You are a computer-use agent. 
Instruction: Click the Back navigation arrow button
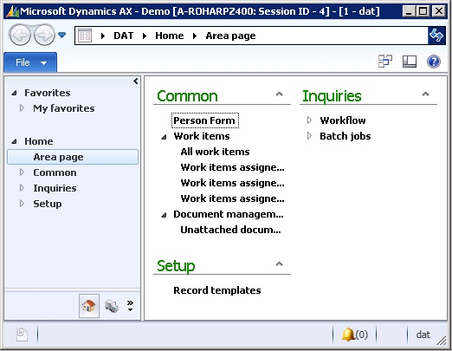click(x=20, y=36)
